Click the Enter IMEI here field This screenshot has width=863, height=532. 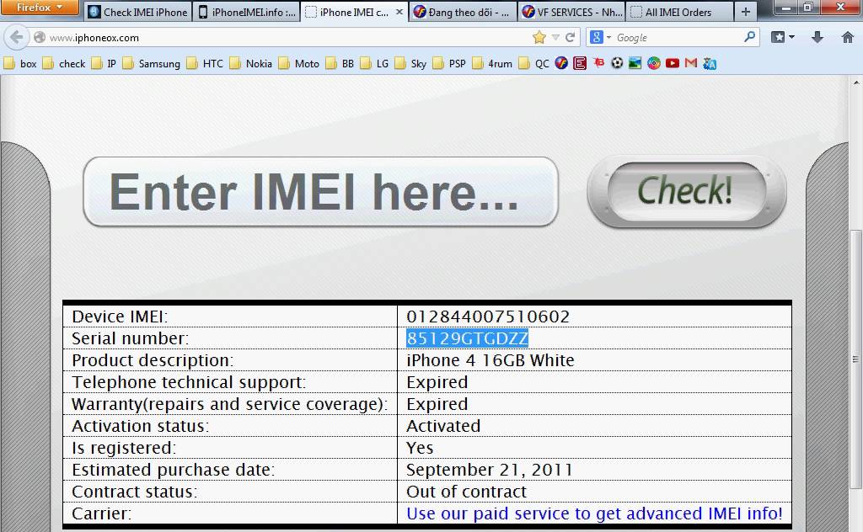pos(321,192)
